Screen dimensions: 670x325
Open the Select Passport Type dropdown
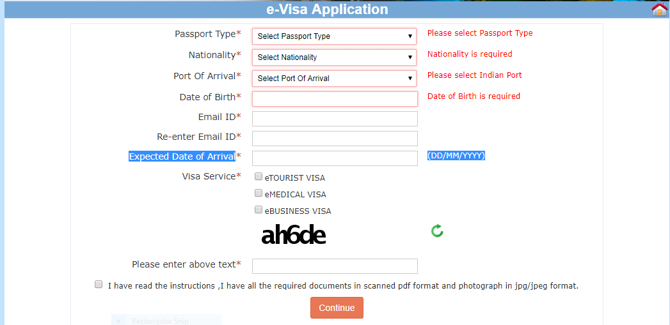coord(334,36)
